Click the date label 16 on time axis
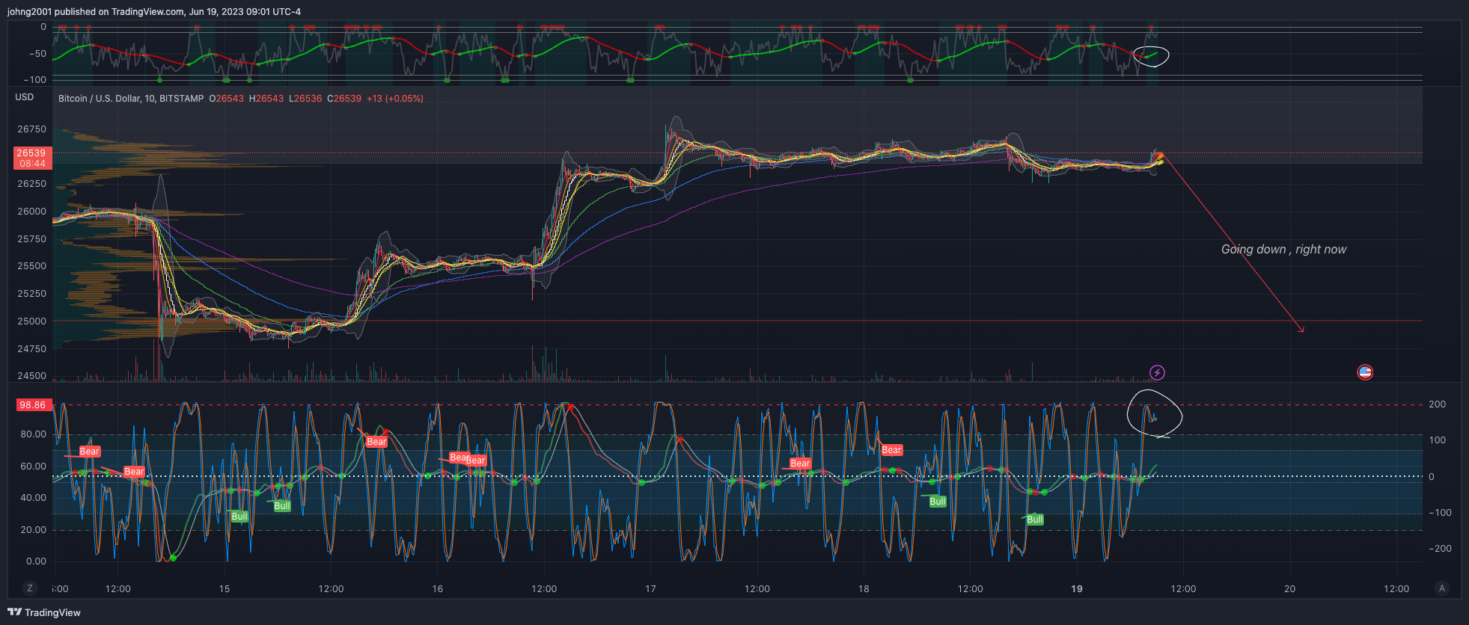The image size is (1469, 625). [438, 589]
